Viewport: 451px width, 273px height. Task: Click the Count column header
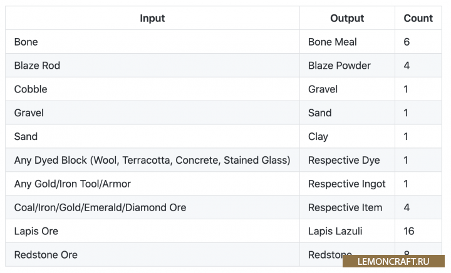(418, 18)
